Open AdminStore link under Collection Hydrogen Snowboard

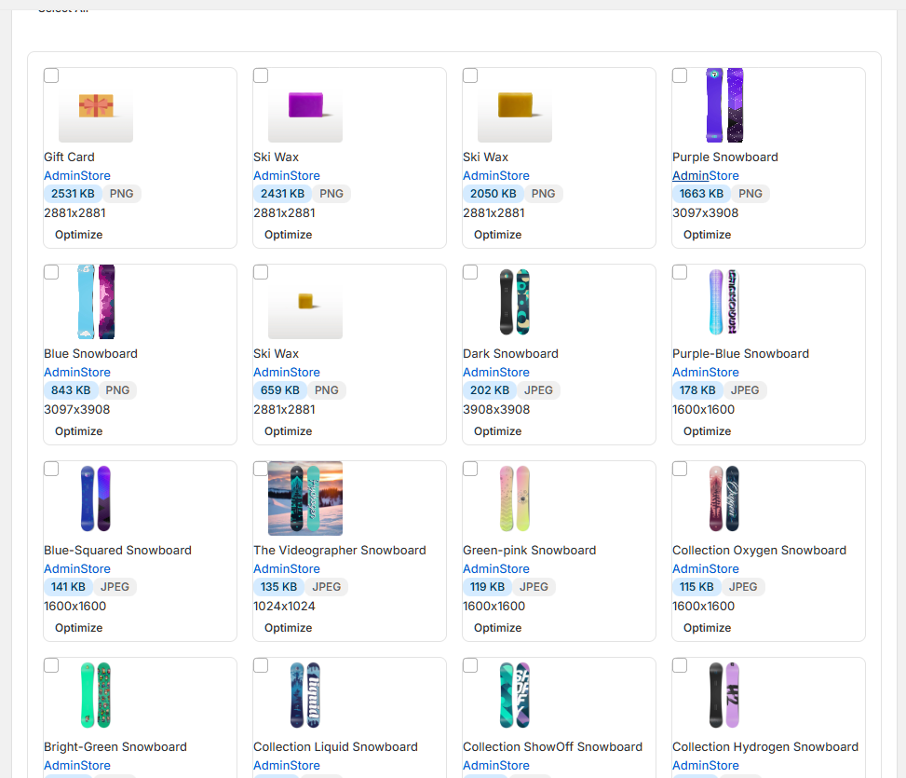[x=706, y=765]
